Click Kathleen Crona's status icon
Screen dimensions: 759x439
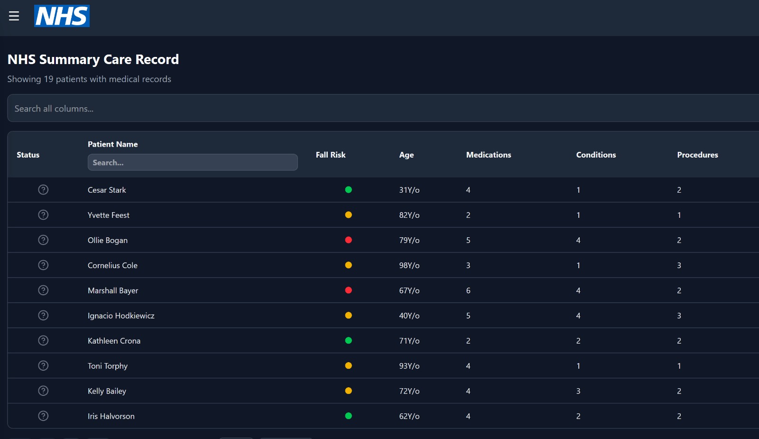coord(43,341)
